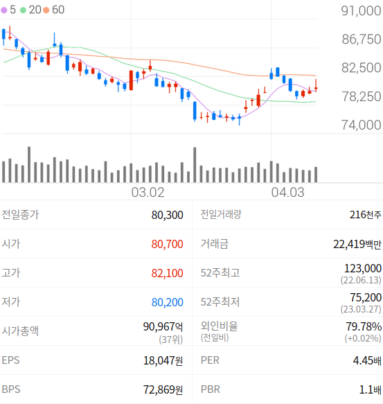Viewport: 383px width, 404px height.
Task: Click the 86,750 price axis label
Action: click(362, 39)
